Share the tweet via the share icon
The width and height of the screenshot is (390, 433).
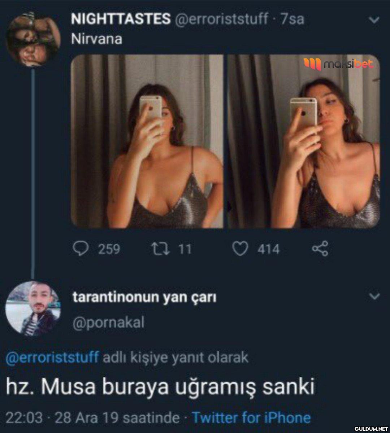(320, 249)
